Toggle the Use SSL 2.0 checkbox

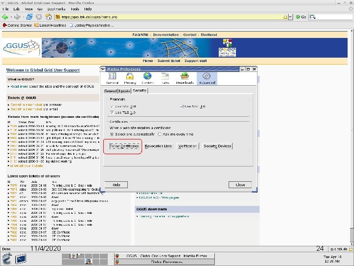(x=112, y=106)
